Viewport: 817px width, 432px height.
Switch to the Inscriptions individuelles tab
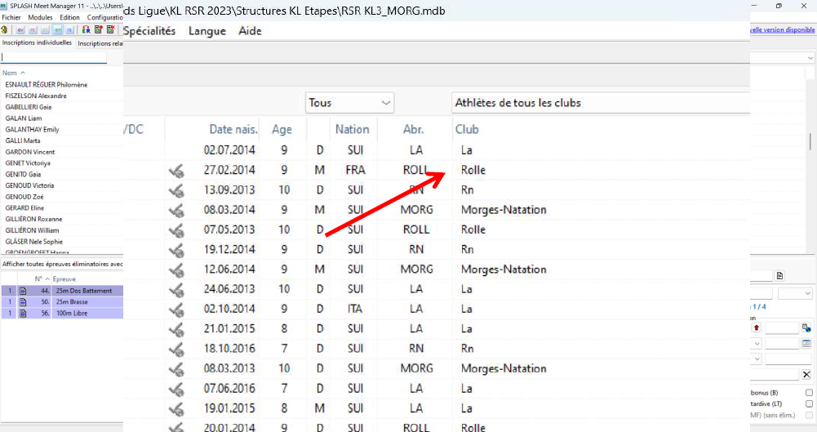(x=37, y=42)
